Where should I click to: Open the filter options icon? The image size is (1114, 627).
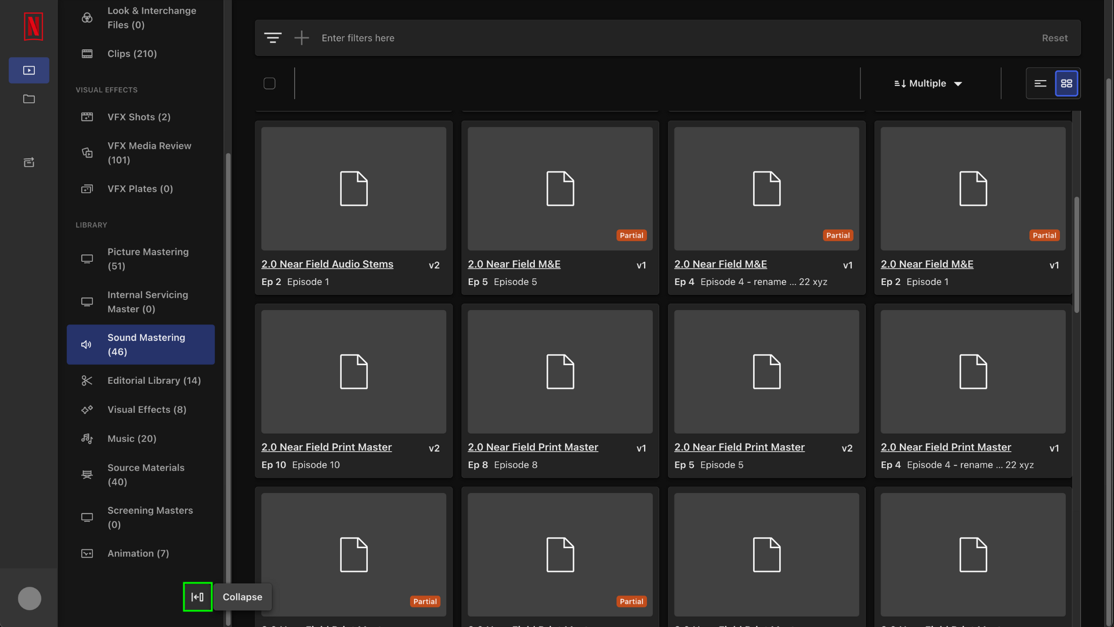point(273,38)
